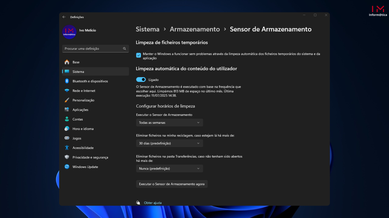Open Acessibilidade settings
The width and height of the screenshot is (389, 218).
(95, 148)
